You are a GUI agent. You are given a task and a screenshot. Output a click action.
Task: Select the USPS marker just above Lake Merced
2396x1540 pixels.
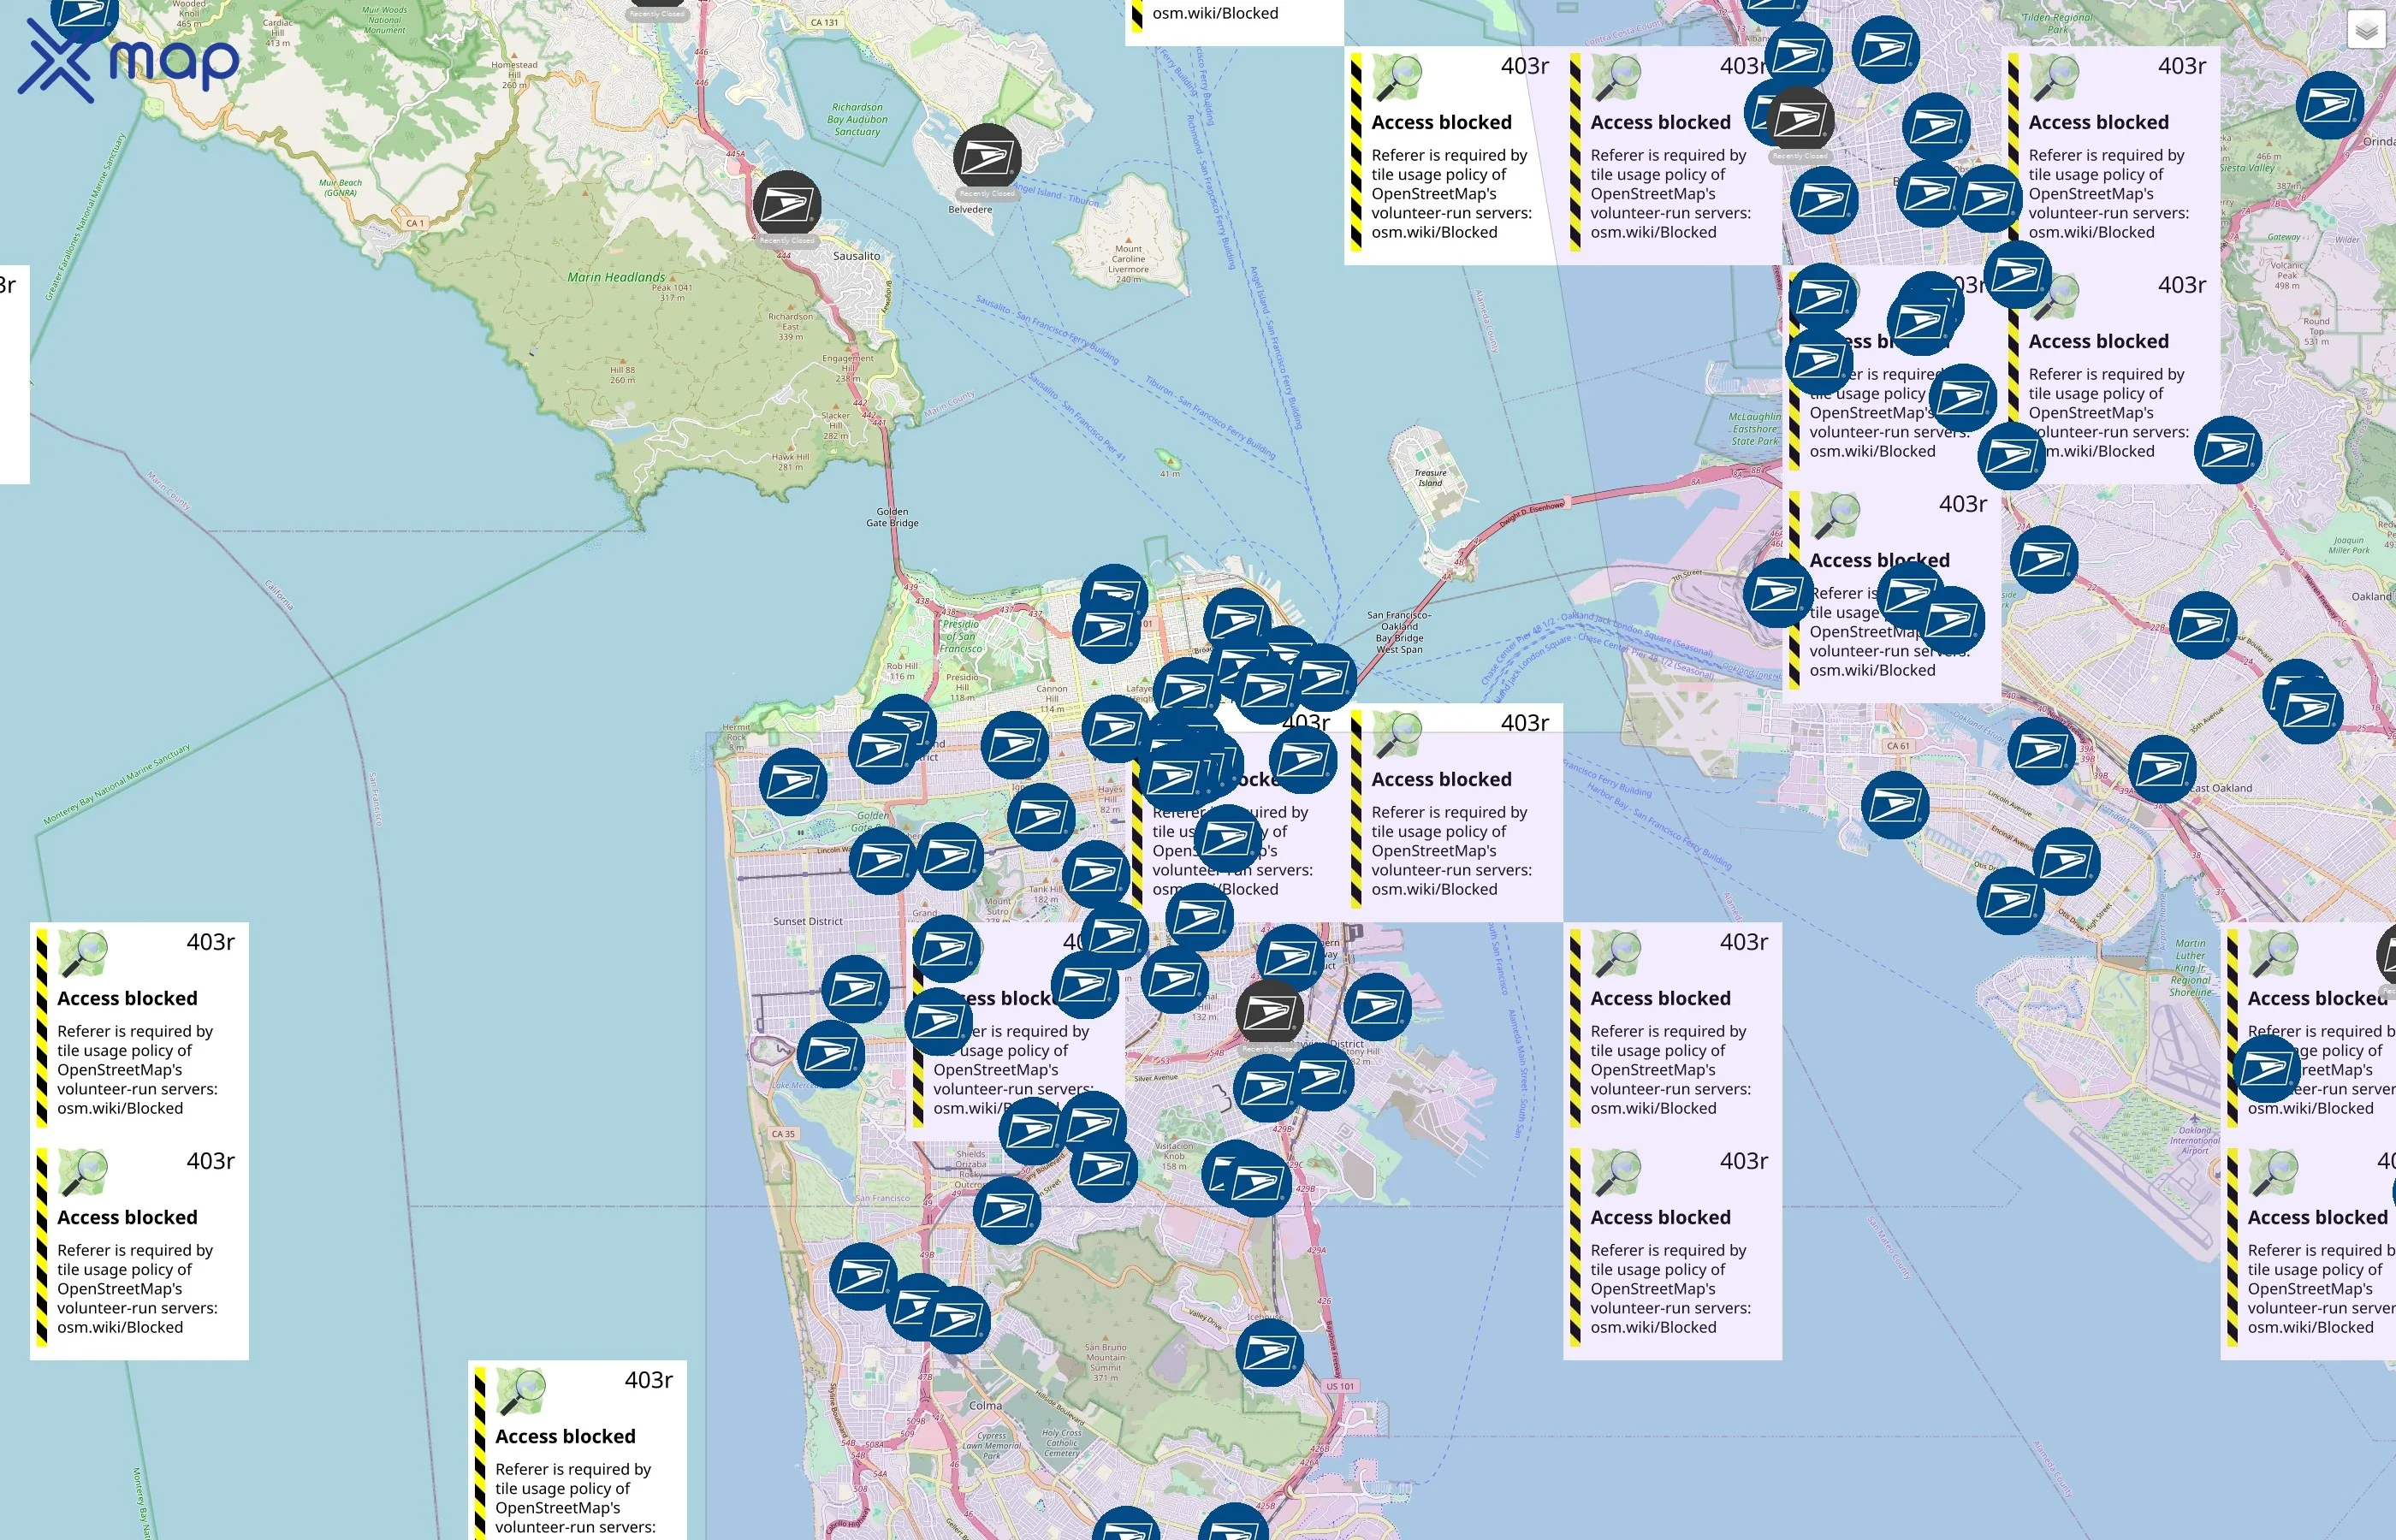[830, 1054]
